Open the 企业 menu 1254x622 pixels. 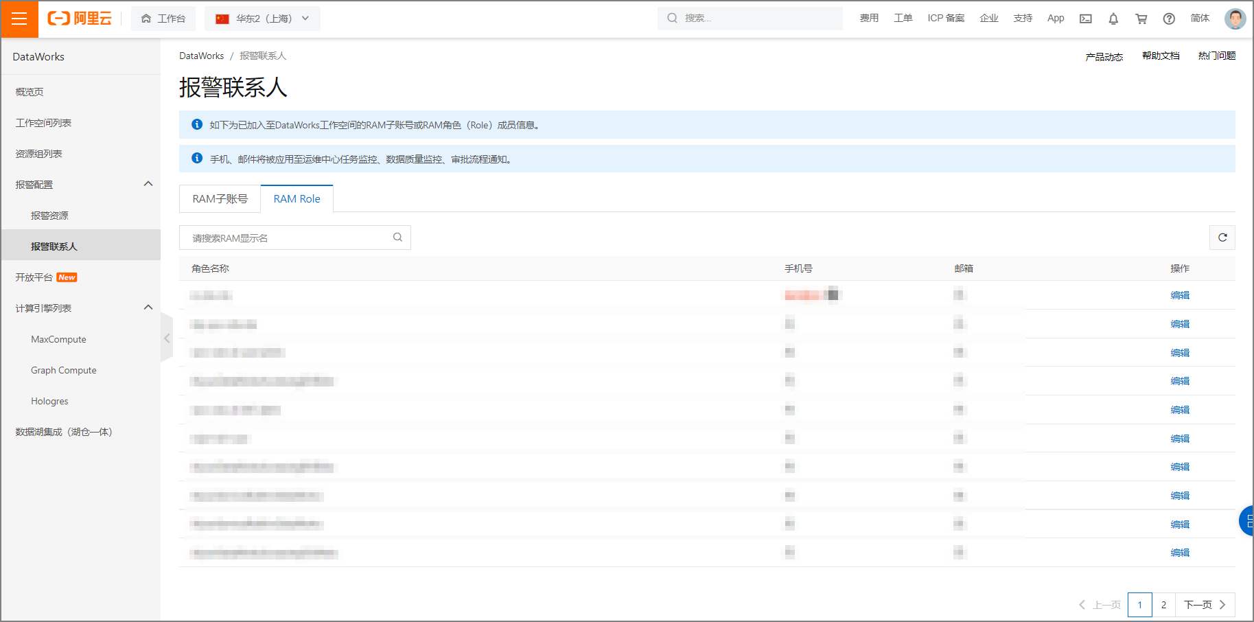[x=989, y=19]
